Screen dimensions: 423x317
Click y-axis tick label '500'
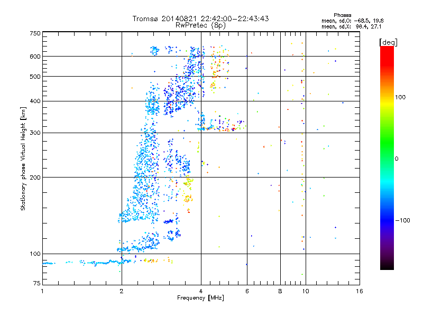35,77
